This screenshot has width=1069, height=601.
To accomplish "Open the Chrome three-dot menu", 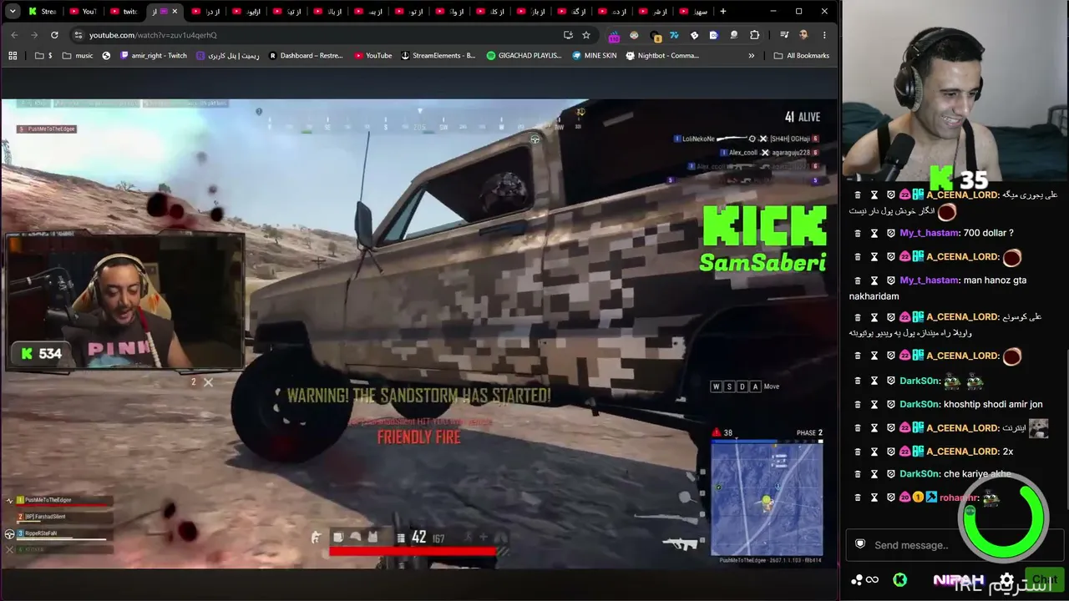I will 824,35.
